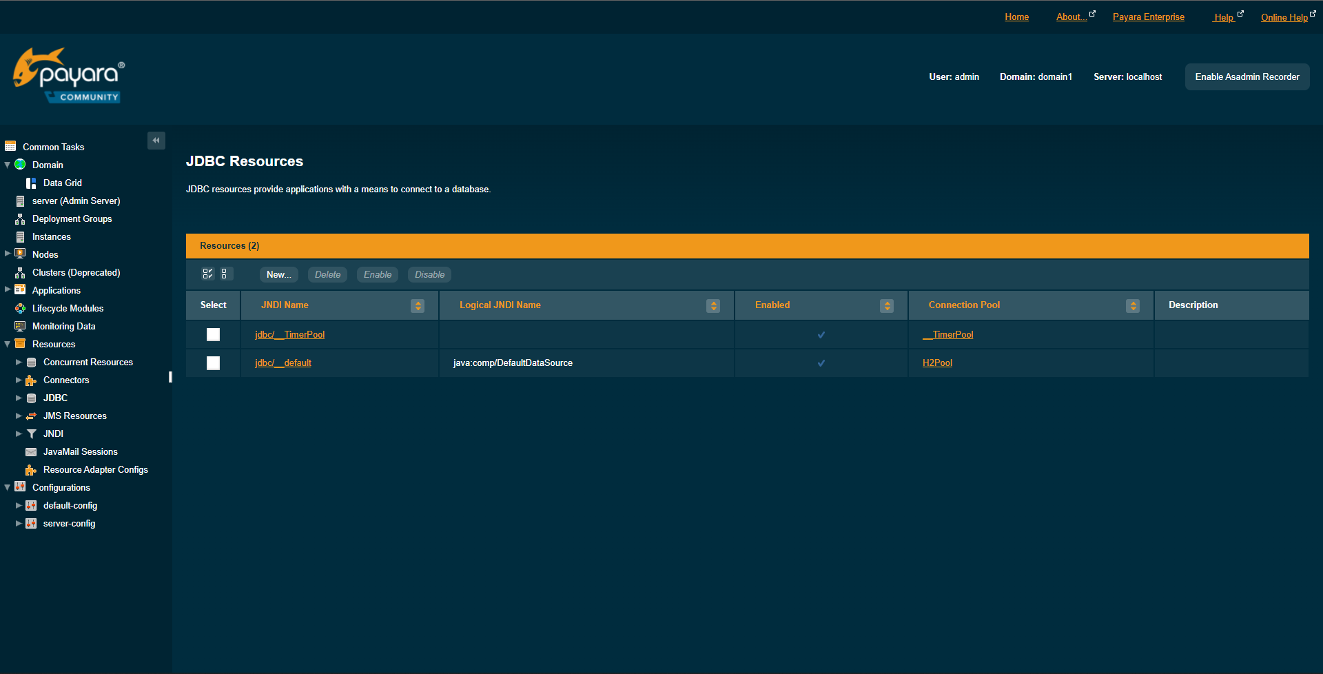Select the Deployment Groups icon
Image resolution: width=1323 pixels, height=674 pixels.
tap(20, 218)
